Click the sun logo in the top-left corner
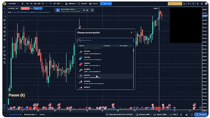This screenshot has width=210, height=118. [4, 4]
